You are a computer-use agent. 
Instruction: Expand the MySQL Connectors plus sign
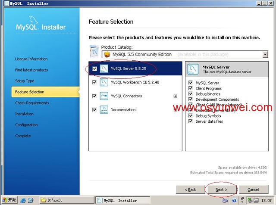tap(175, 96)
